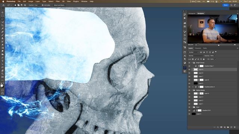Select the Eraser tool
The height and width of the screenshot is (134, 239).
[3, 45]
